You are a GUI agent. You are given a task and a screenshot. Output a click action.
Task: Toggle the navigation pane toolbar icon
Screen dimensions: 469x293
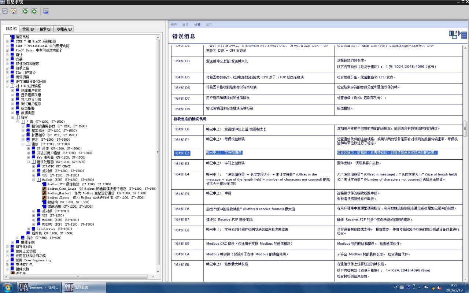click(5, 11)
